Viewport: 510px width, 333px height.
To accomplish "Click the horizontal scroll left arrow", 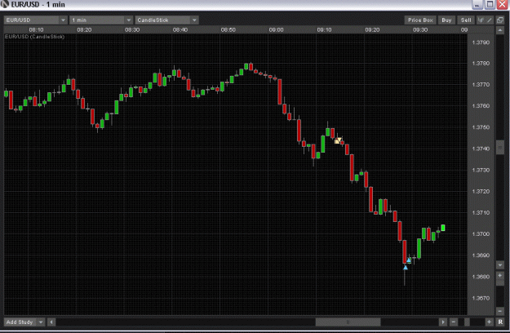I will click(51, 322).
